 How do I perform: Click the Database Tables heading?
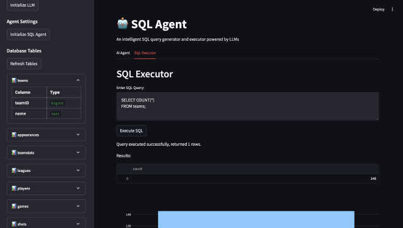click(24, 51)
